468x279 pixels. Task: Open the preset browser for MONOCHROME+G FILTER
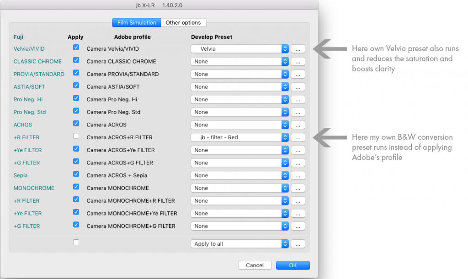298,226
